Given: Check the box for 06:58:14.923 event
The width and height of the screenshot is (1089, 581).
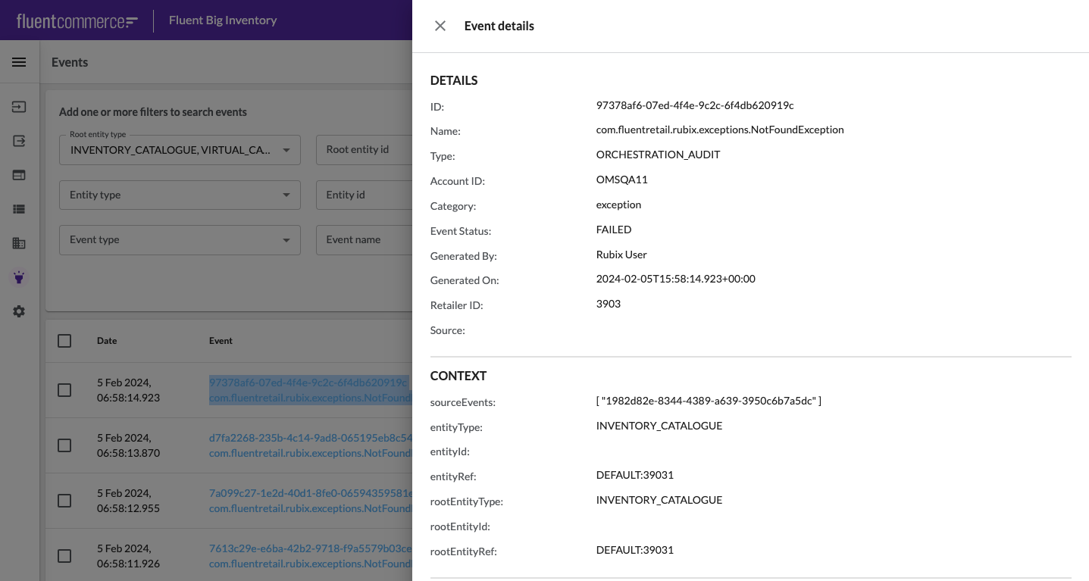Looking at the screenshot, I should pos(64,390).
